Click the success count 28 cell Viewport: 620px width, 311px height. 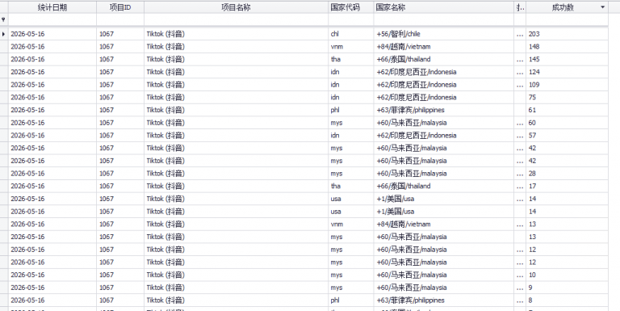[567, 174]
